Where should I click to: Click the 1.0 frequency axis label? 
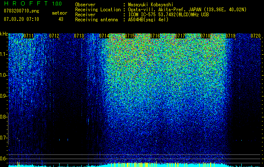point(3,75)
